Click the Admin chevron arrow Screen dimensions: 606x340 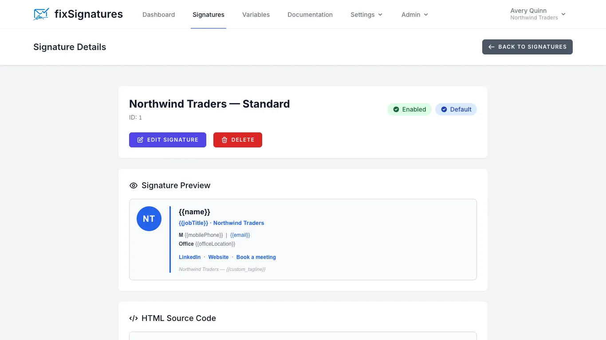tap(426, 15)
